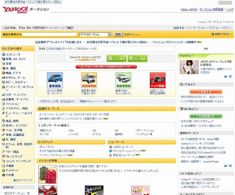Open the オークション利用登録 link at top
The image size is (235, 195).
point(211,9)
